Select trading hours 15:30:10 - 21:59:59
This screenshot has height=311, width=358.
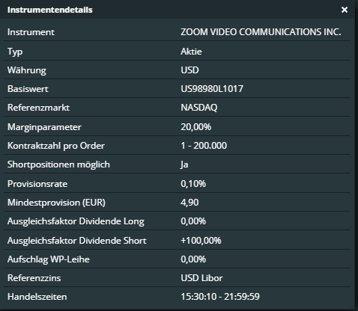point(220,297)
